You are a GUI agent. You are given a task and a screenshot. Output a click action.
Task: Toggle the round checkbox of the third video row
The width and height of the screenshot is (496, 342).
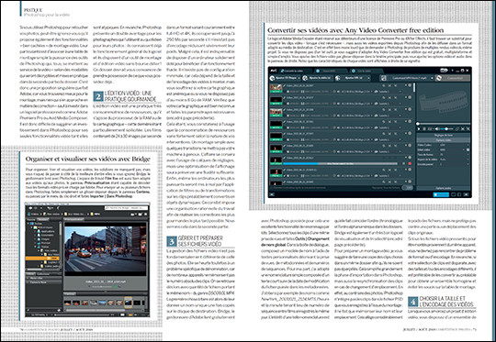tap(410, 110)
